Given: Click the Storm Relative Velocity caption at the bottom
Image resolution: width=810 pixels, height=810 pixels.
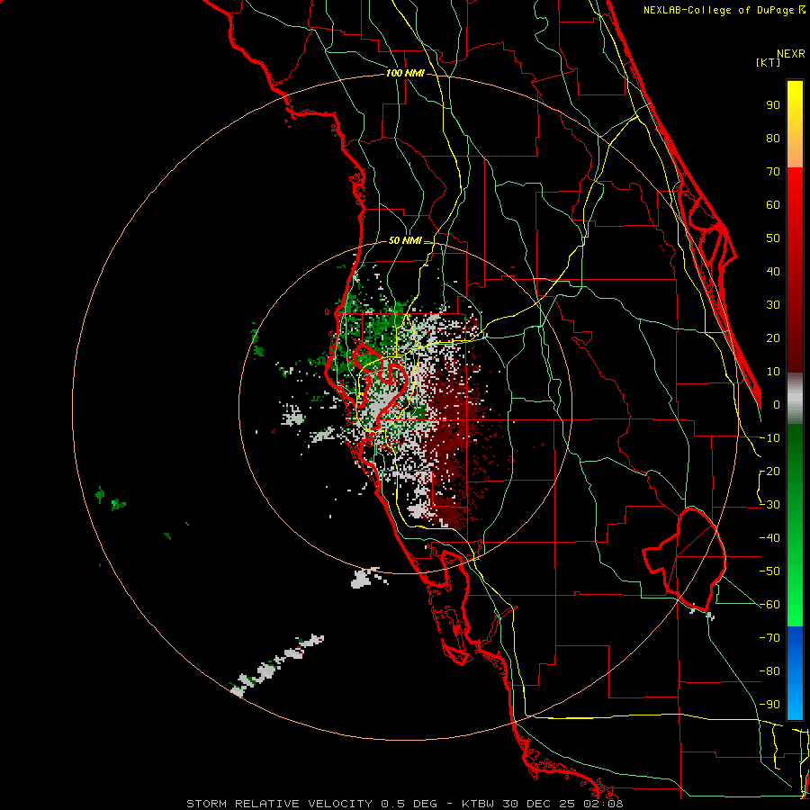Looking at the screenshot, I should (x=404, y=804).
